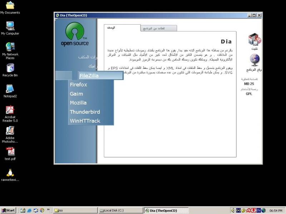Expand the quick launch overflow chevron
The image size is (286, 214).
click(x=48, y=210)
